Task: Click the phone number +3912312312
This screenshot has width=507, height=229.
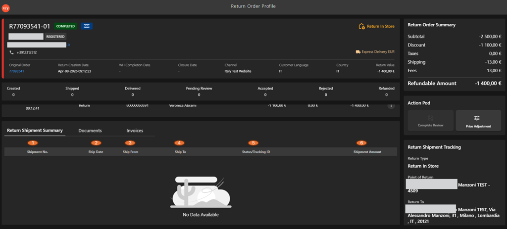Action: (27, 52)
